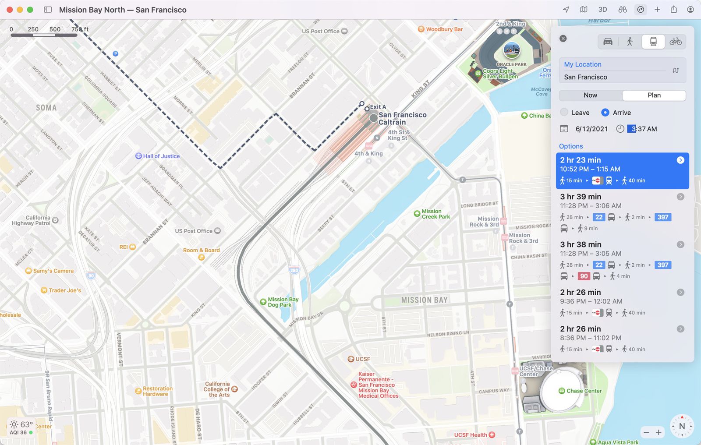701x445 pixels.
Task: Open the share sheet icon
Action: pyautogui.click(x=673, y=9)
